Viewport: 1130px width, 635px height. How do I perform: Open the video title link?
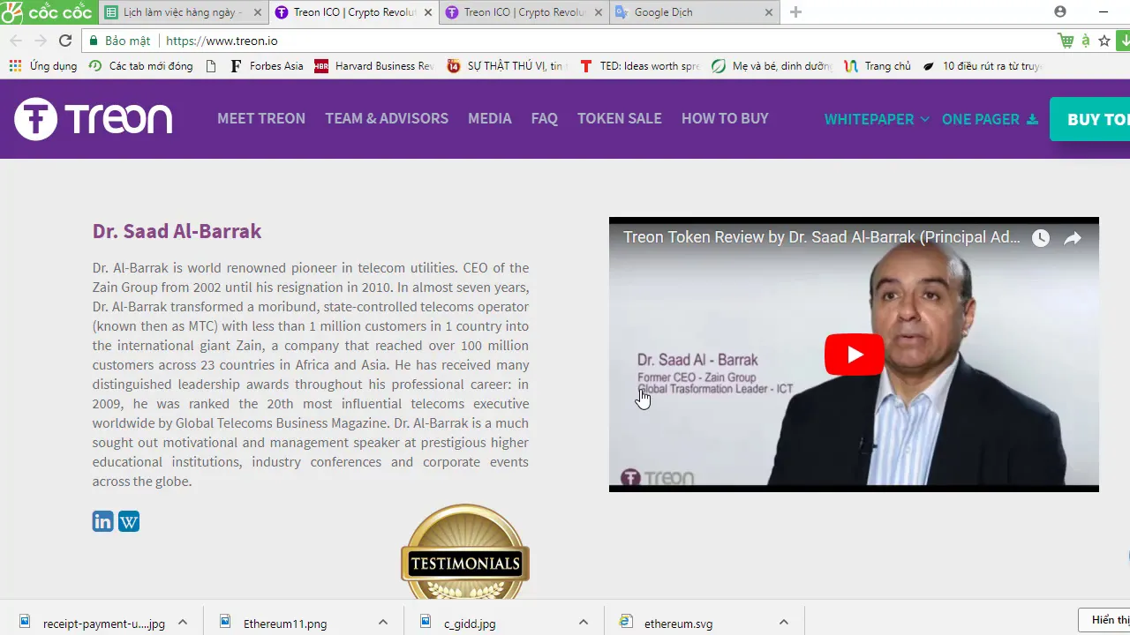click(821, 237)
